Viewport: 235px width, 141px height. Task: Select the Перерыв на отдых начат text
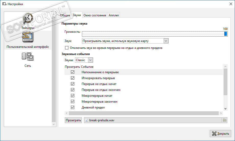coord(99,84)
